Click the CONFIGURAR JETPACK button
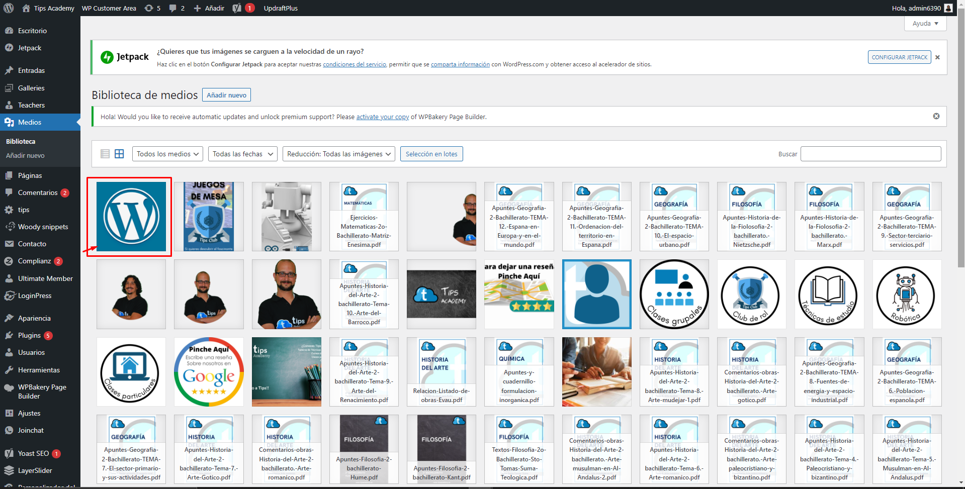 pyautogui.click(x=899, y=57)
